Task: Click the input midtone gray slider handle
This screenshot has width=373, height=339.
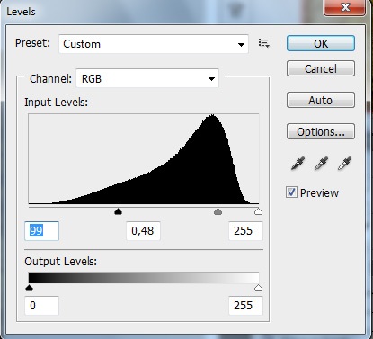Action: pyautogui.click(x=218, y=211)
